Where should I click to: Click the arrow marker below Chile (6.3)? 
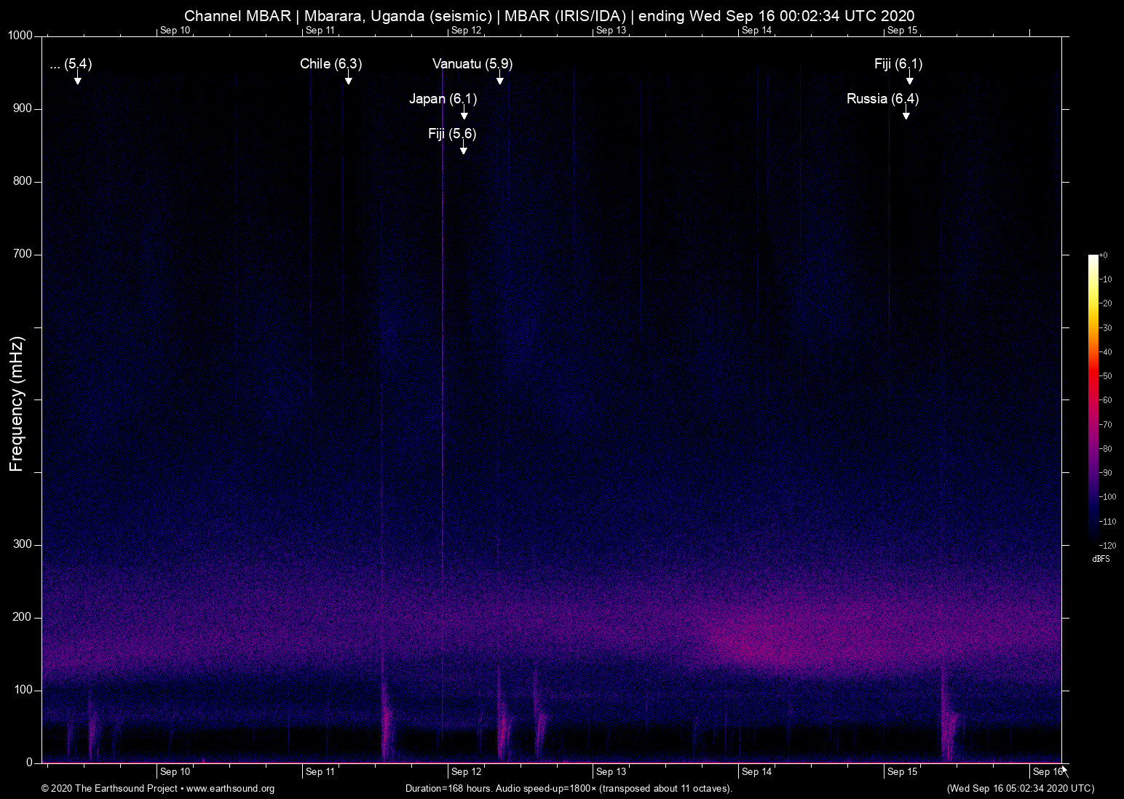(348, 79)
